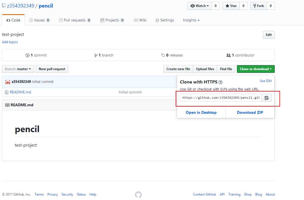Click the New pull request button
The height and width of the screenshot is (200, 304).
pos(52,69)
